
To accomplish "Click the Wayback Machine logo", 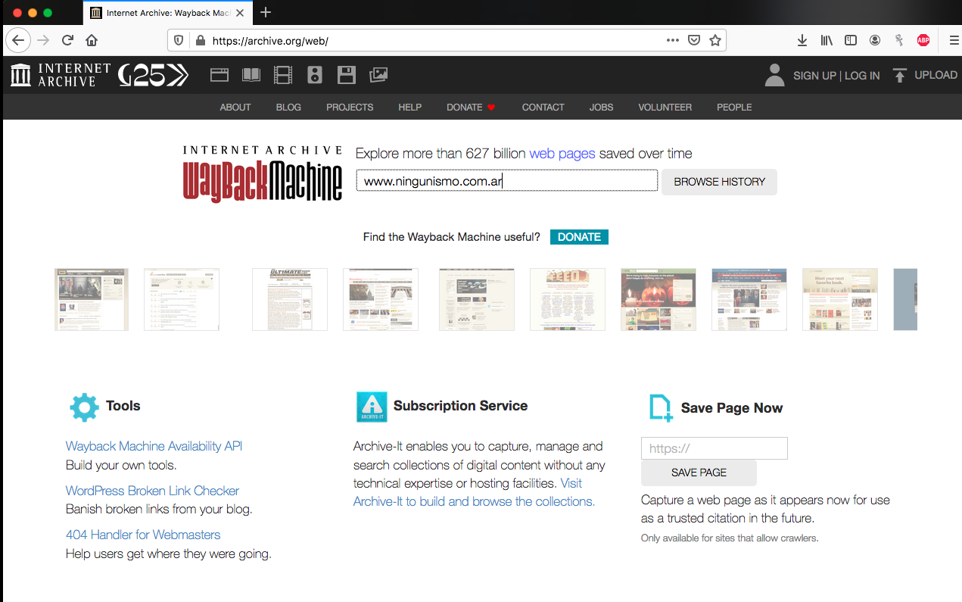I will coord(263,173).
